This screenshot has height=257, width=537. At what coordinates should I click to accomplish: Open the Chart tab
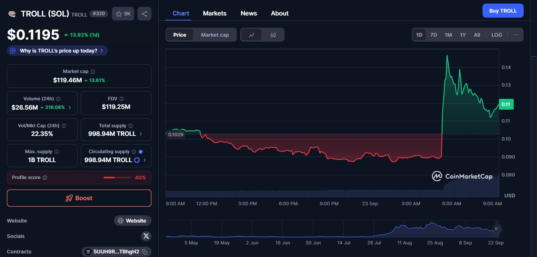pos(181,13)
